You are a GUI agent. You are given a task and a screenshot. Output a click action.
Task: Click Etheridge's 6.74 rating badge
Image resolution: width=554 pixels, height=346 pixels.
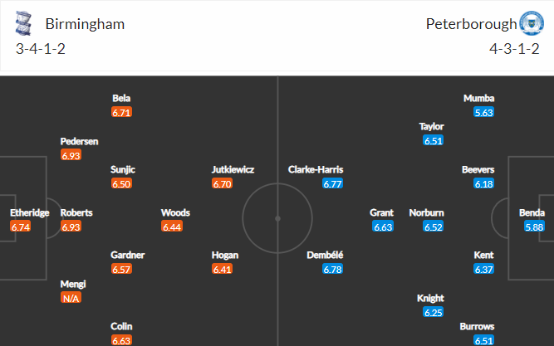pyautogui.click(x=20, y=227)
